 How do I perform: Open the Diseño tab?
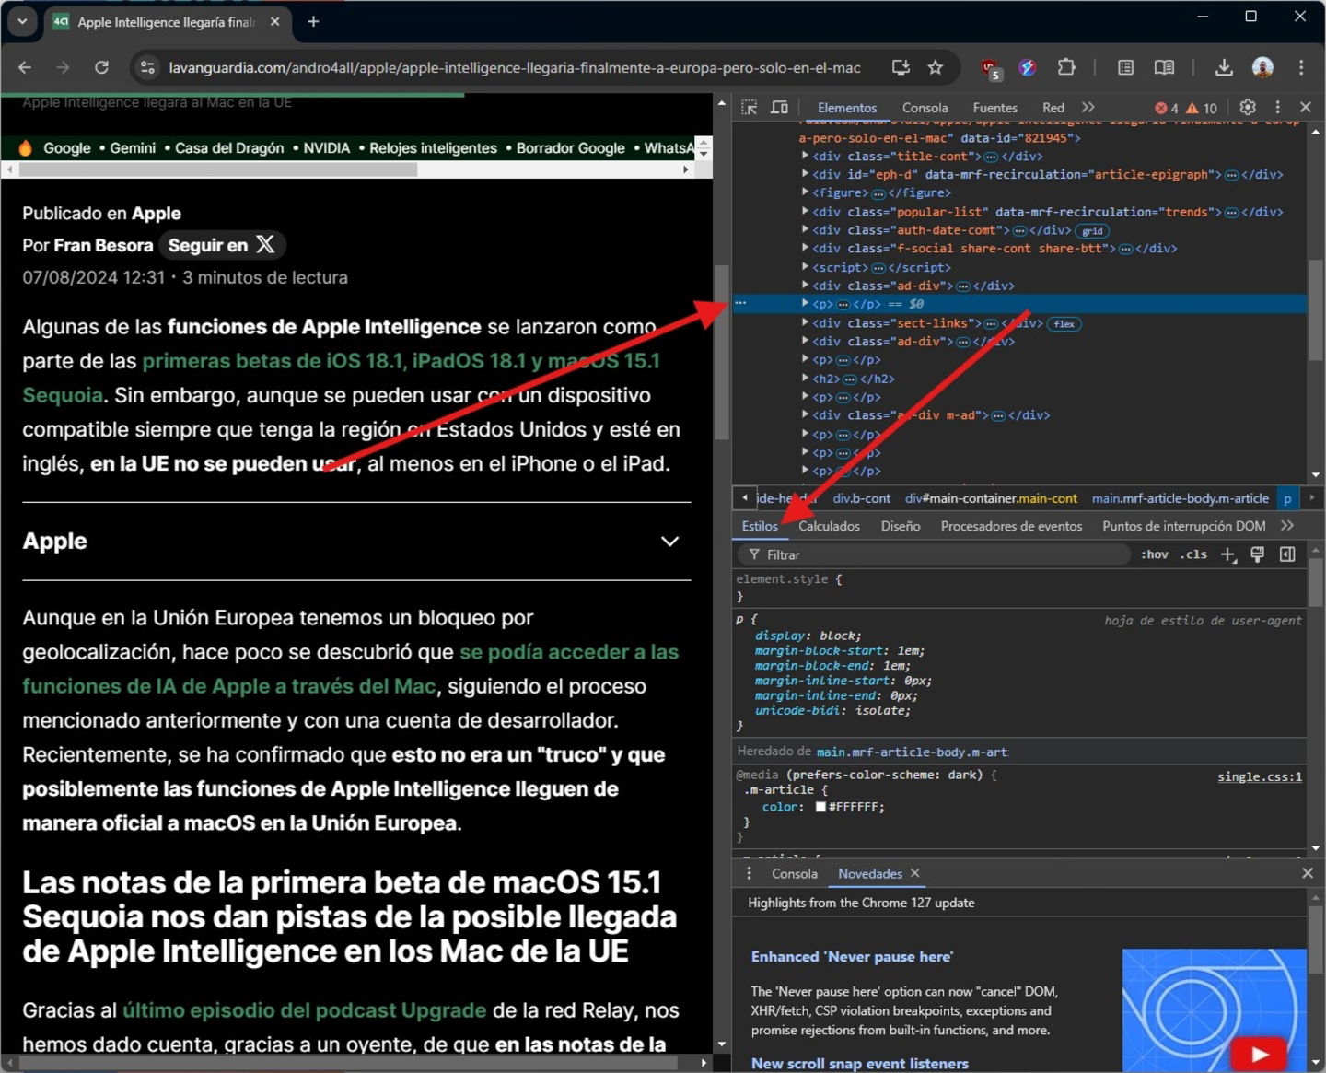point(900,526)
